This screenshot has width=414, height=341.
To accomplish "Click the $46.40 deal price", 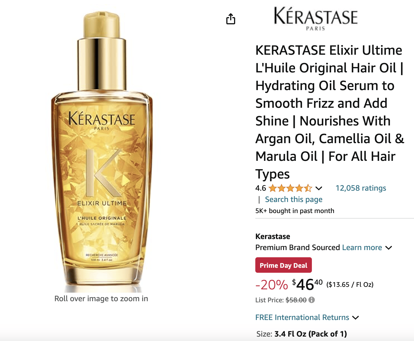I will [x=307, y=284].
